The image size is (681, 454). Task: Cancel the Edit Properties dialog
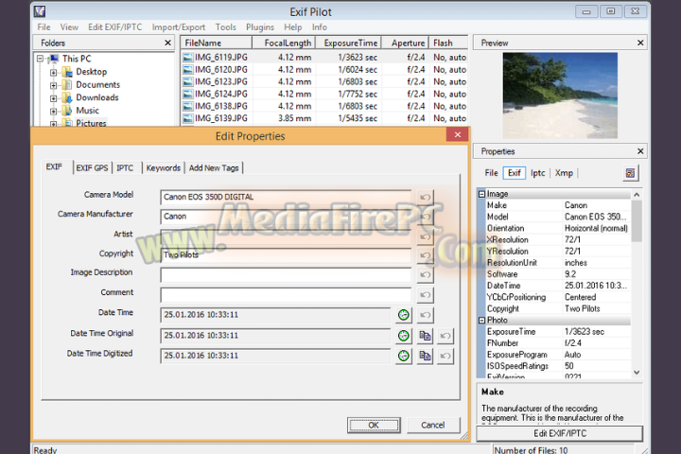point(433,426)
